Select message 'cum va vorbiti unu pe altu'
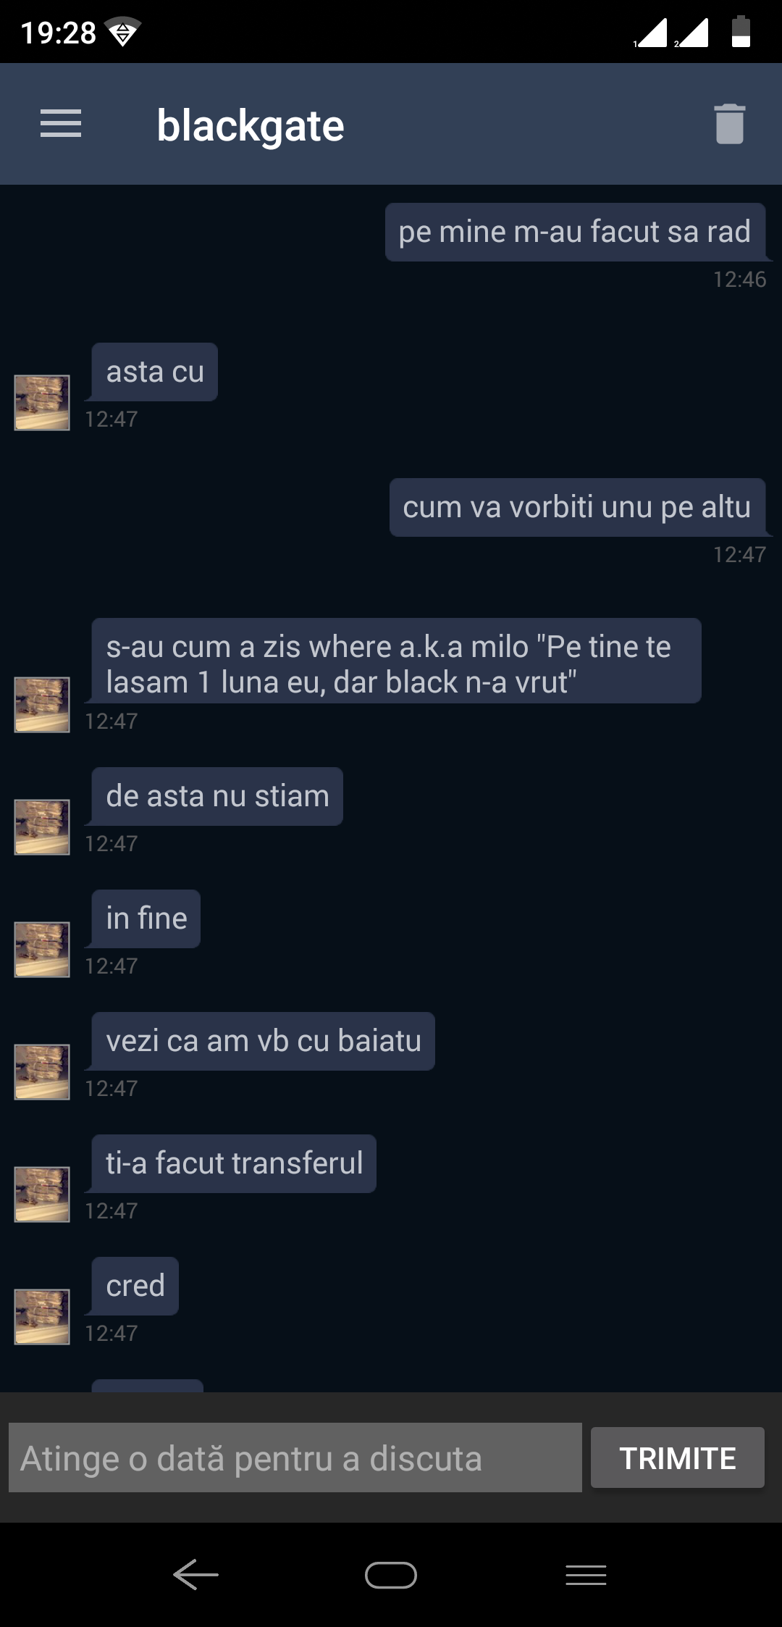Image resolution: width=782 pixels, height=1627 pixels. 577,507
